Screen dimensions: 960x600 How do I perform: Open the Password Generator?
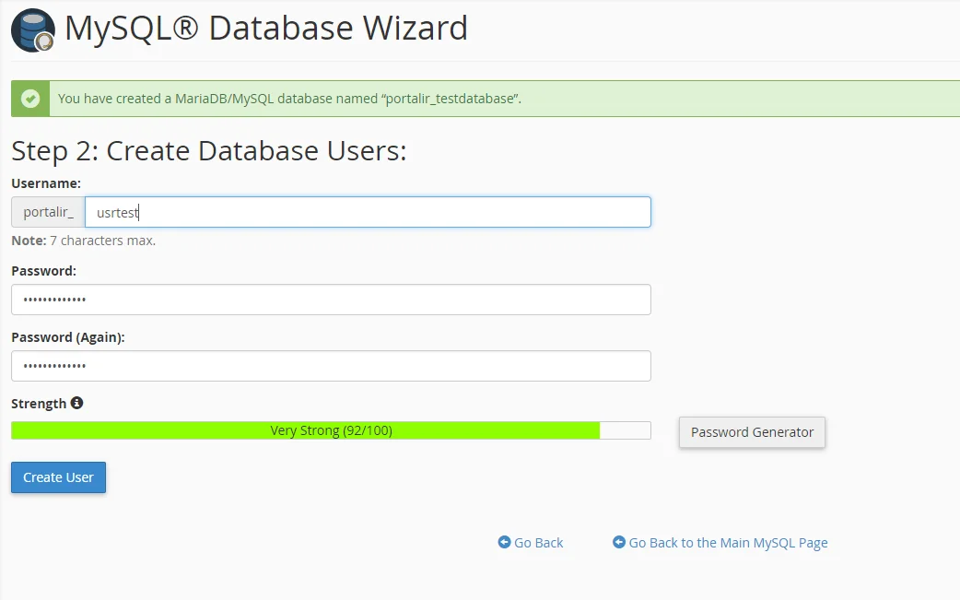752,432
